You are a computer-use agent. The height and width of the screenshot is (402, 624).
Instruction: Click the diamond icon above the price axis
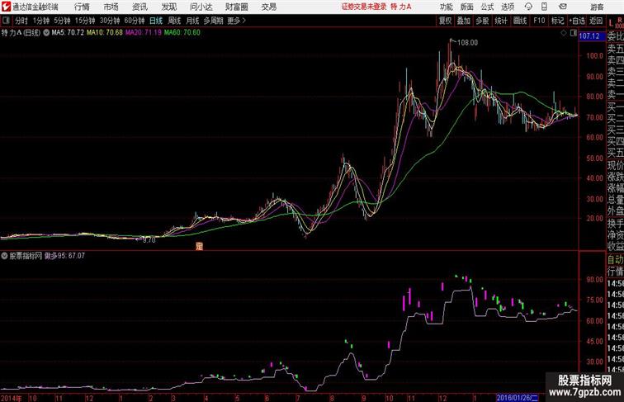(564, 34)
